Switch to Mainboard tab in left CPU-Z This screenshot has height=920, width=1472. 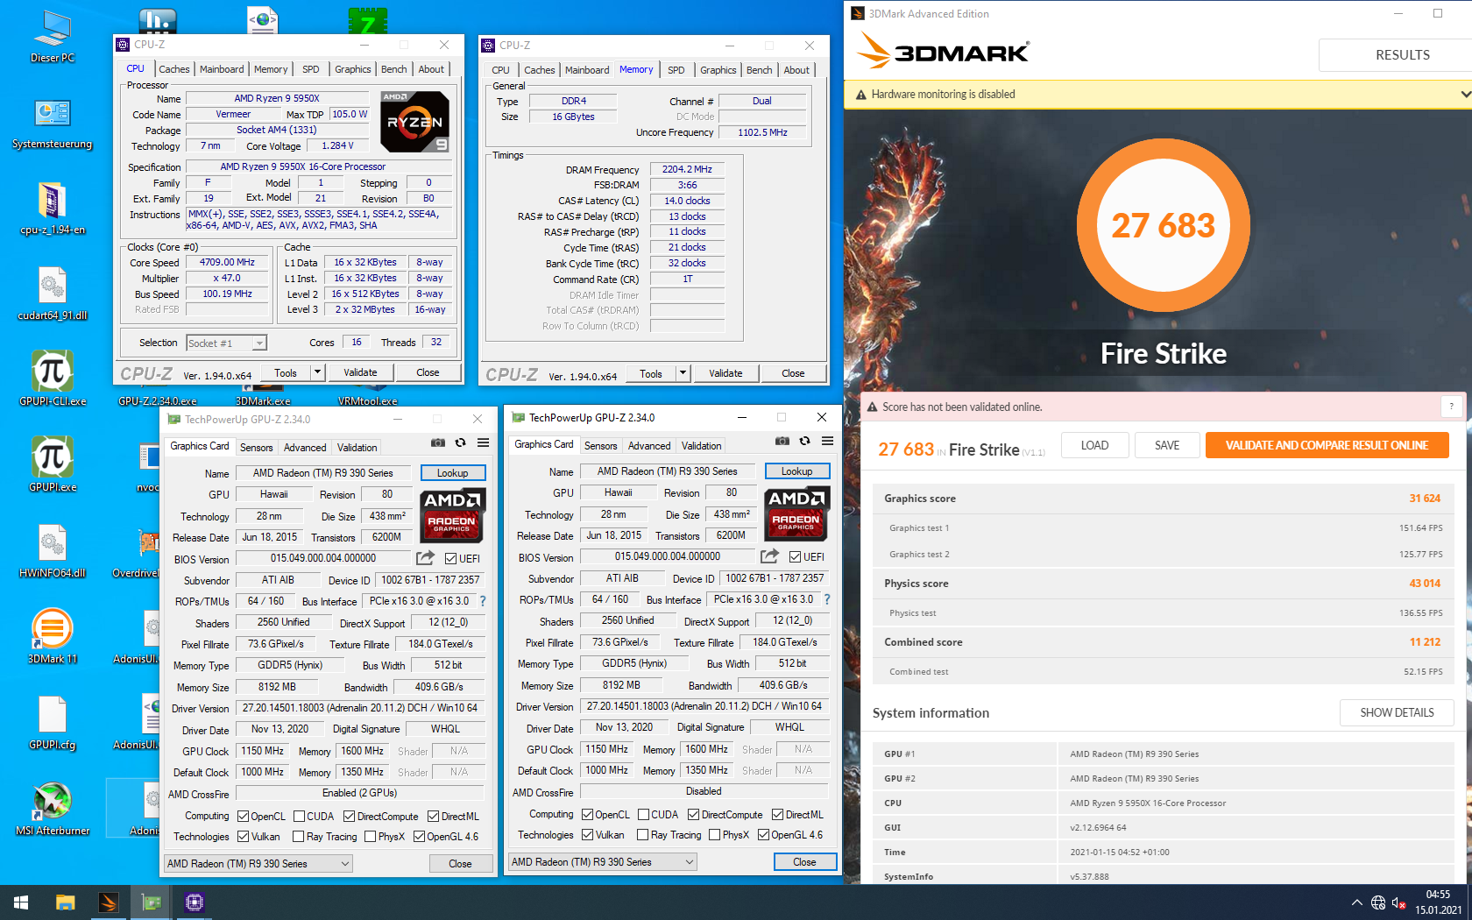[222, 69]
